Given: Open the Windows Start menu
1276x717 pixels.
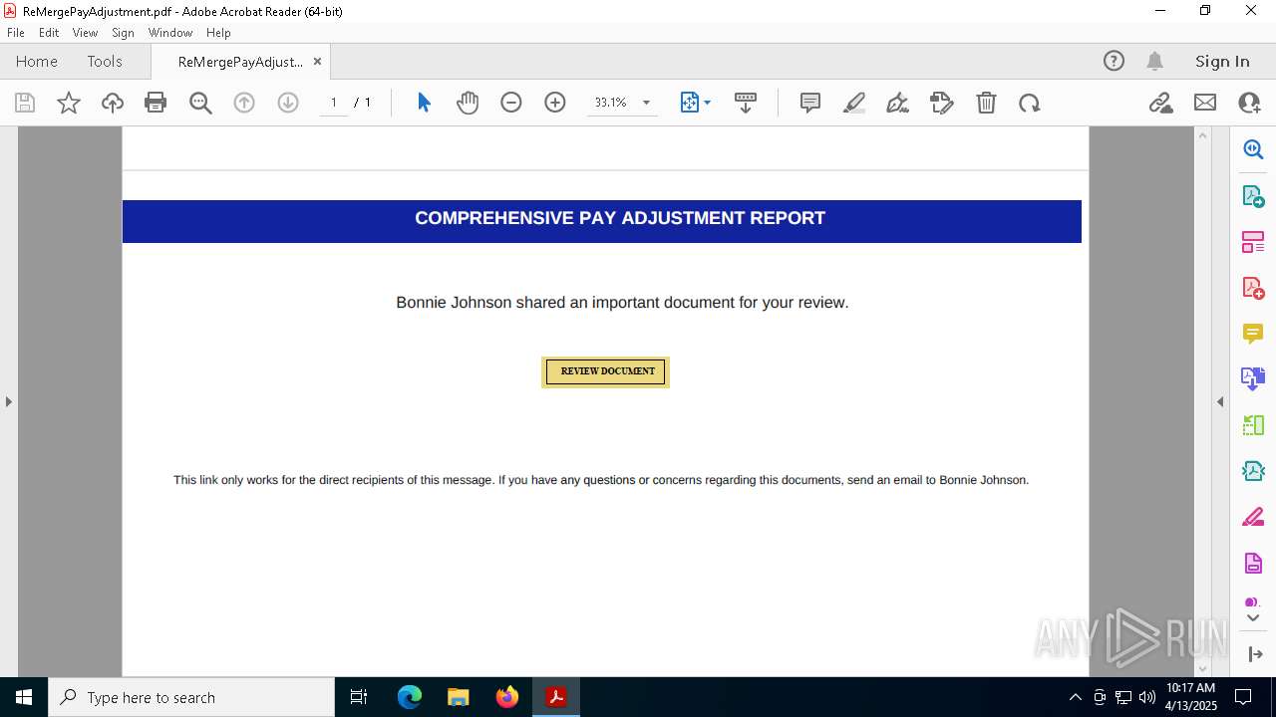Looking at the screenshot, I should [24, 697].
